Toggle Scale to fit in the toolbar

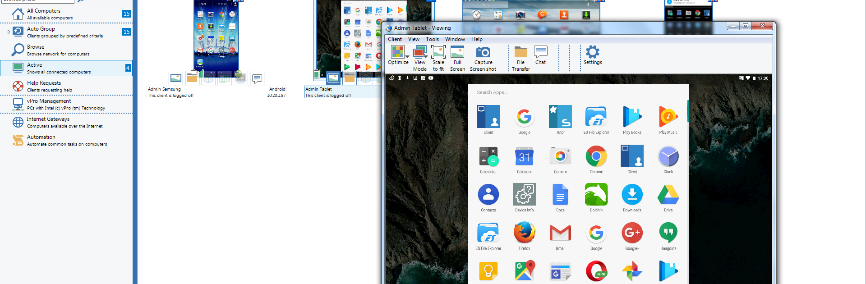tap(438, 58)
